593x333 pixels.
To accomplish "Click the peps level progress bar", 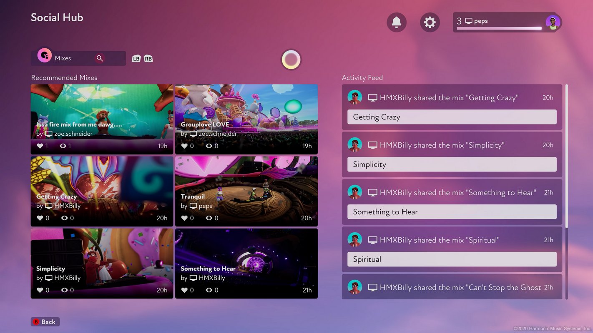I will click(x=499, y=29).
